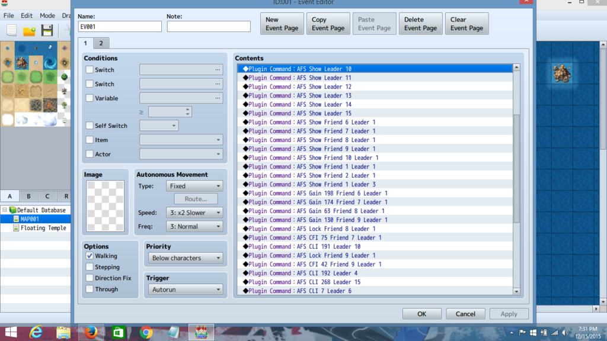Open the Freq dropdown showing Normal
607x341 pixels.
(x=194, y=227)
